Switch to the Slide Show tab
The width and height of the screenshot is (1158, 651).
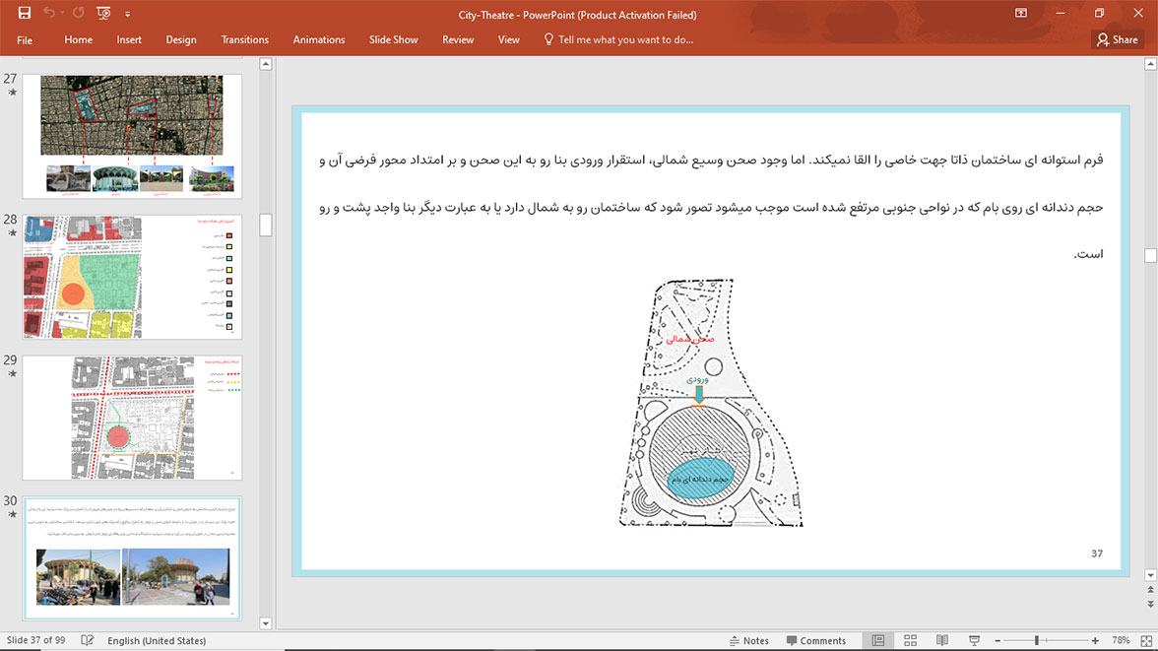394,40
